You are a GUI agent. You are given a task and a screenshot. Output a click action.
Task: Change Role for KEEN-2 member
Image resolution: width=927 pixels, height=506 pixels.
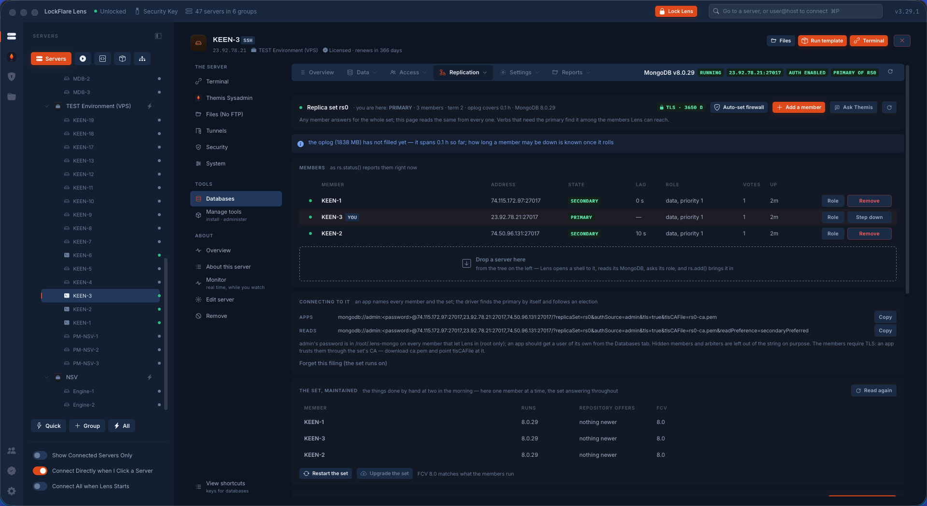click(833, 233)
